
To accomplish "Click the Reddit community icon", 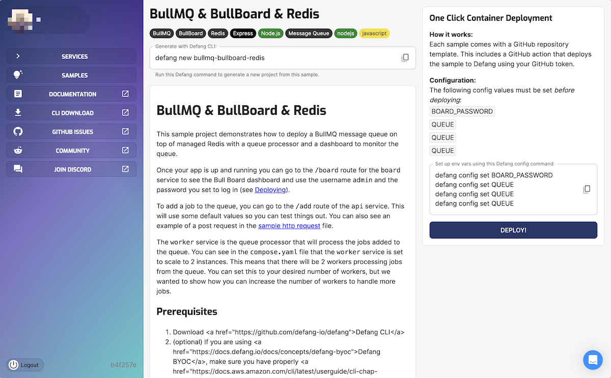I will tap(18, 150).
